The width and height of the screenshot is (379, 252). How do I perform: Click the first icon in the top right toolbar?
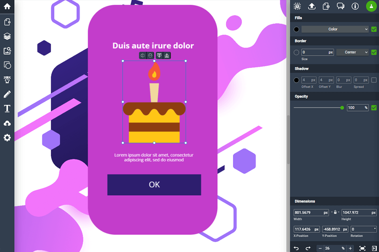point(297,6)
